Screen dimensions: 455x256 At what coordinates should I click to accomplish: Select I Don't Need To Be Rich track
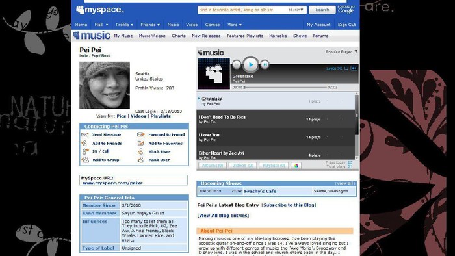pos(276,119)
